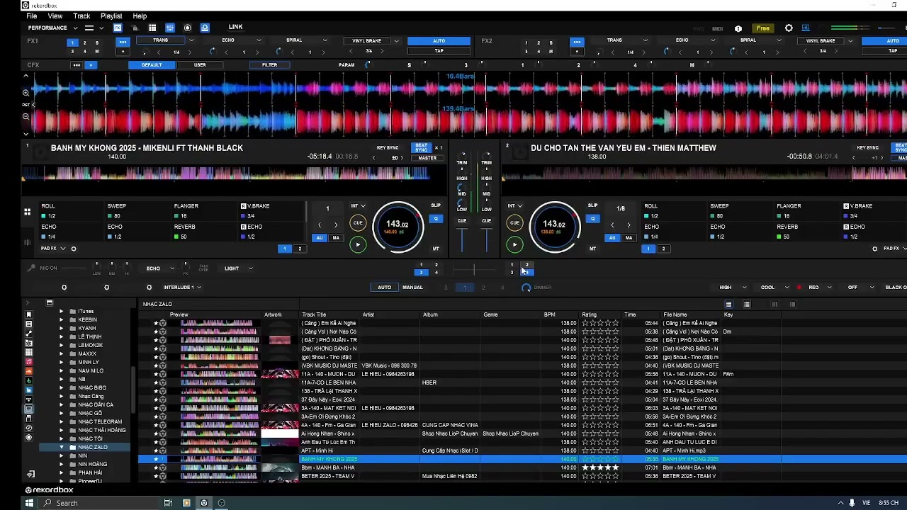907x510 pixels.
Task: Click the Windows Start button
Action: (29, 503)
